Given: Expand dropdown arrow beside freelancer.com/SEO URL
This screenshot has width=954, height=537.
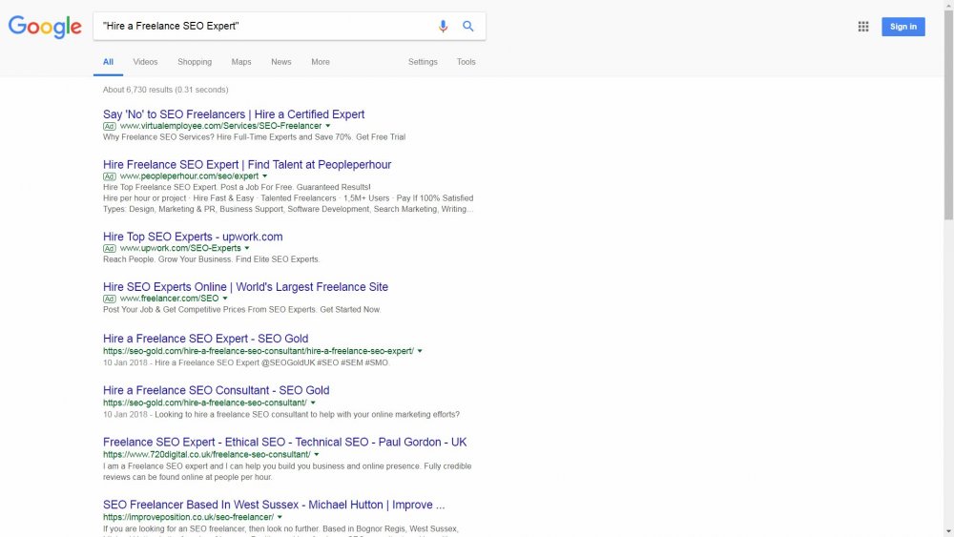Looking at the screenshot, I should coord(225,299).
